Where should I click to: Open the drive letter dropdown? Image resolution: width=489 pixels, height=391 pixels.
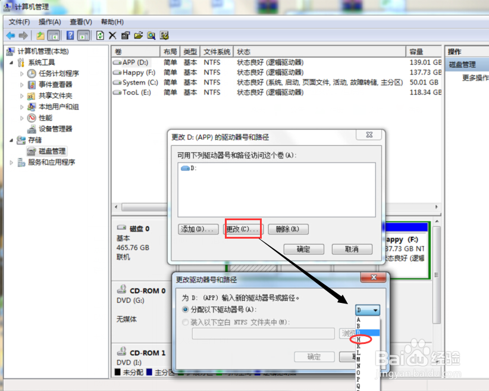coord(376,309)
